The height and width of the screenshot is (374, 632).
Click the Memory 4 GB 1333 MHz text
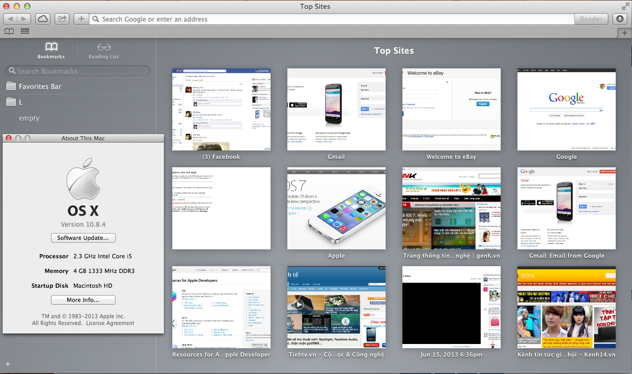coord(89,271)
